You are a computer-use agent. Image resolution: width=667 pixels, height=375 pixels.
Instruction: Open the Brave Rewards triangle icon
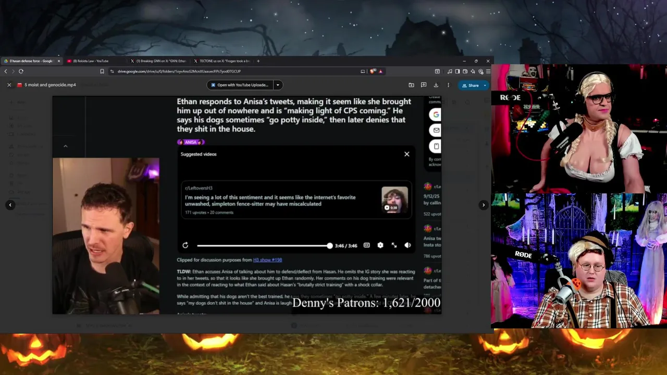point(380,71)
